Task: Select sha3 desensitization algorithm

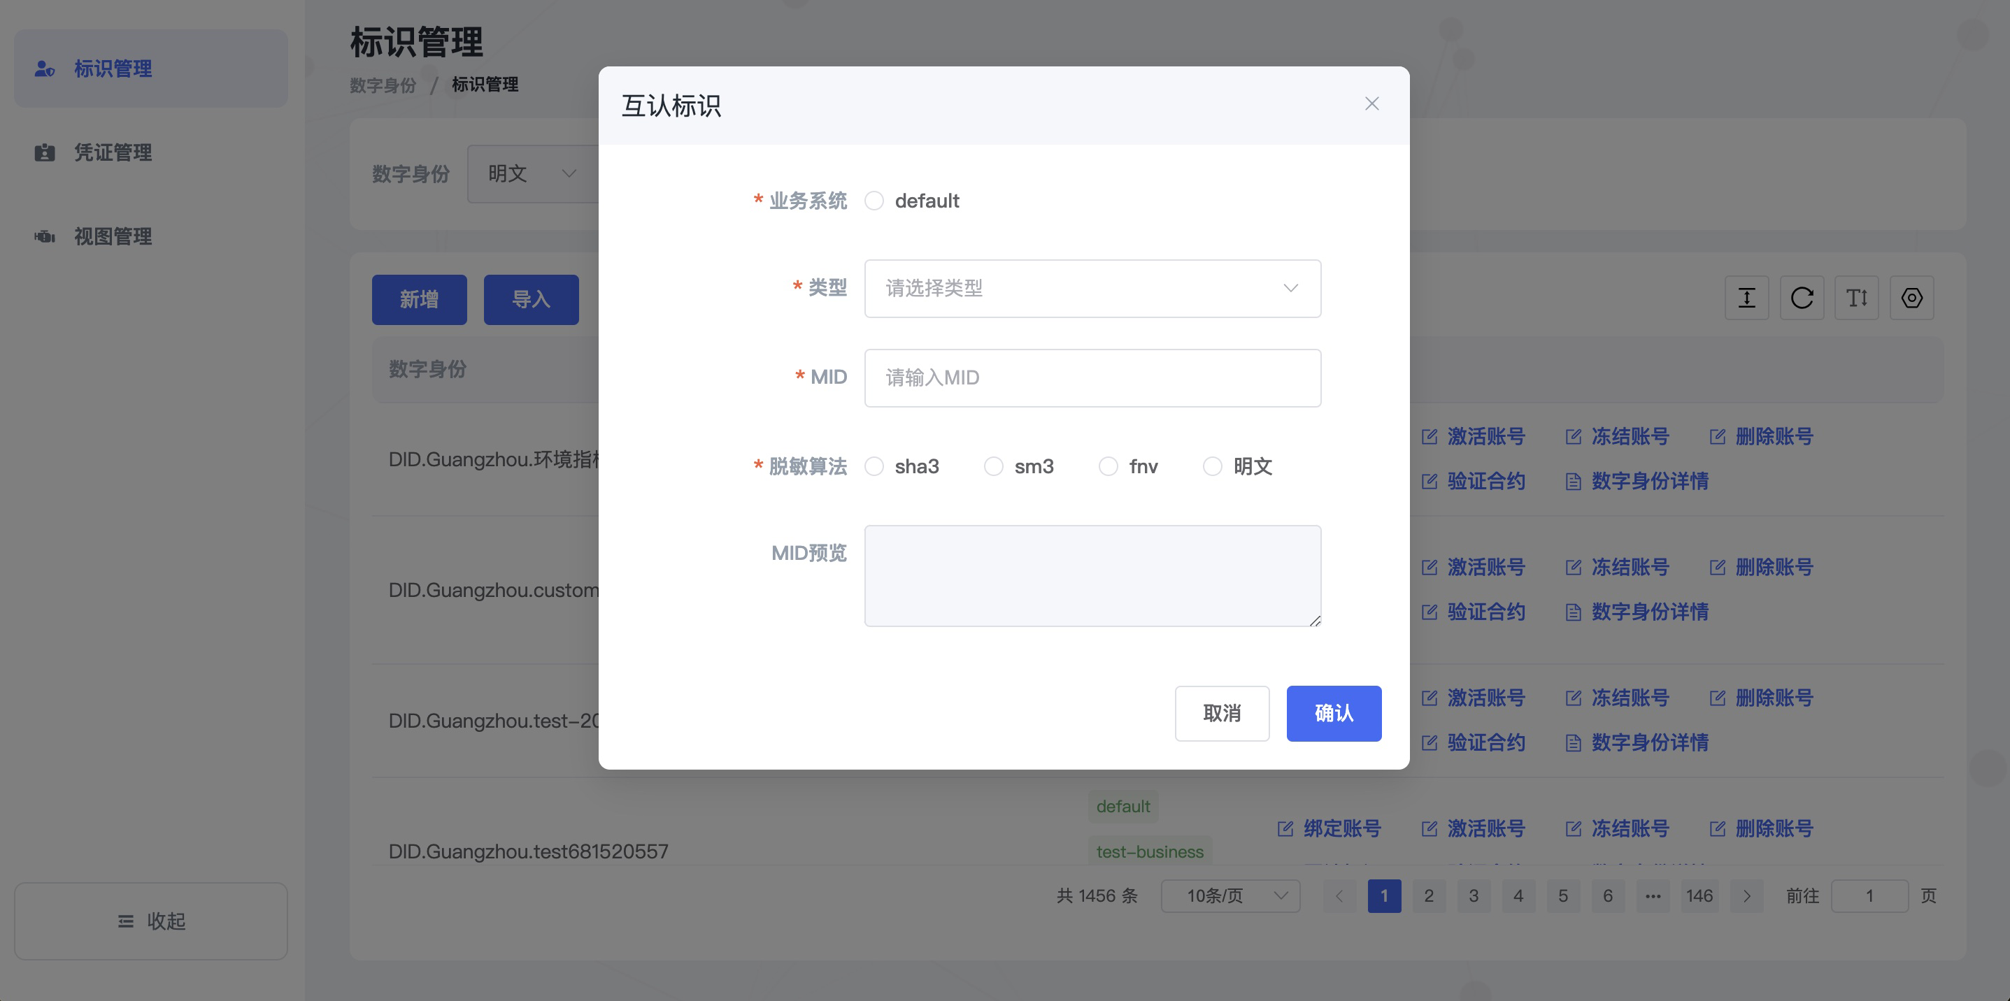Action: tap(874, 466)
